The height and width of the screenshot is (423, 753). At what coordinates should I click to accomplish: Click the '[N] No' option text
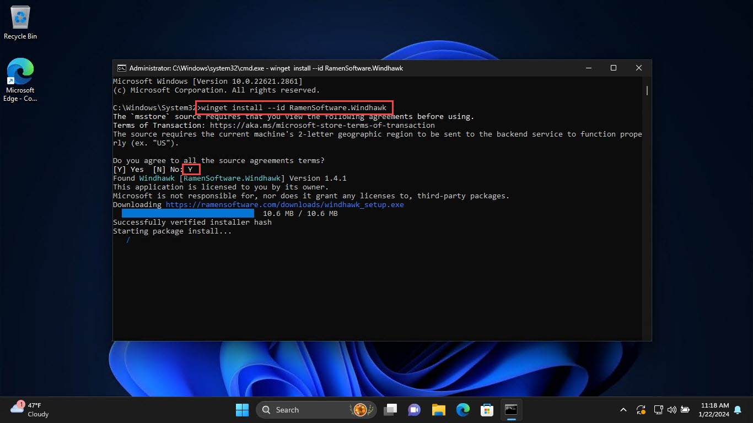coord(166,170)
